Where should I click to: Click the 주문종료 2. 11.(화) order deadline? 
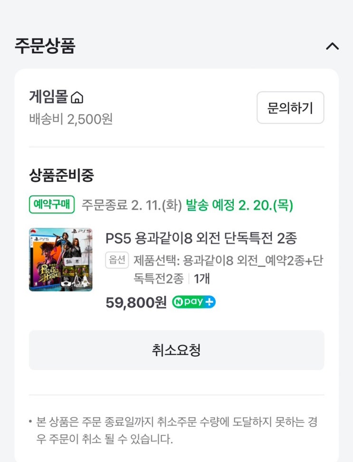click(x=132, y=205)
